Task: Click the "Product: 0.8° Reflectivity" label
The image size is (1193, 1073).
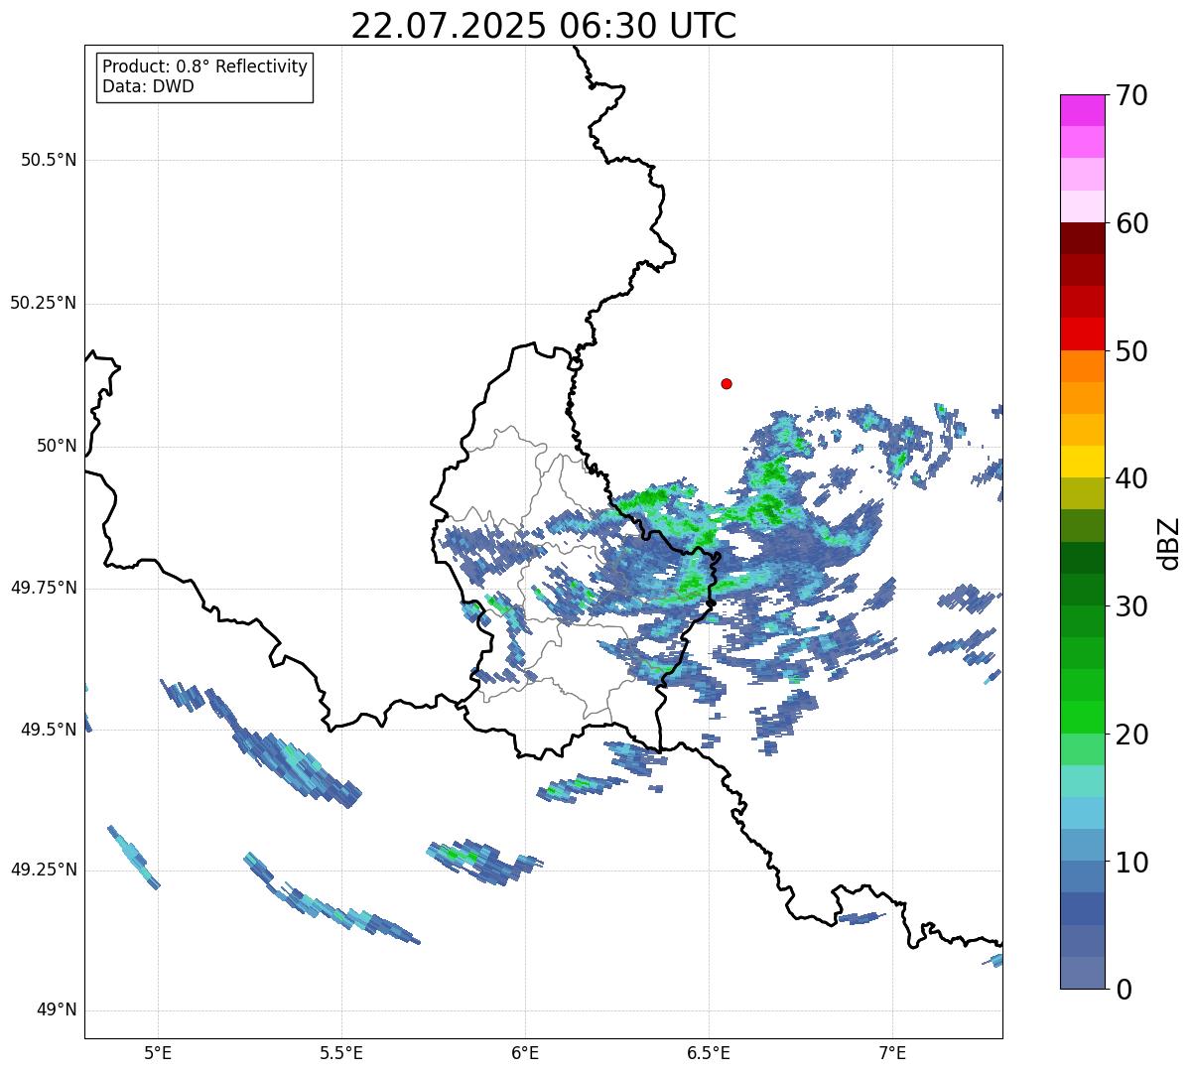Action: [205, 67]
